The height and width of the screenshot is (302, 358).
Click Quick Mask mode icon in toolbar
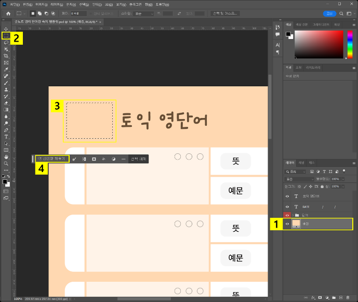(6, 191)
